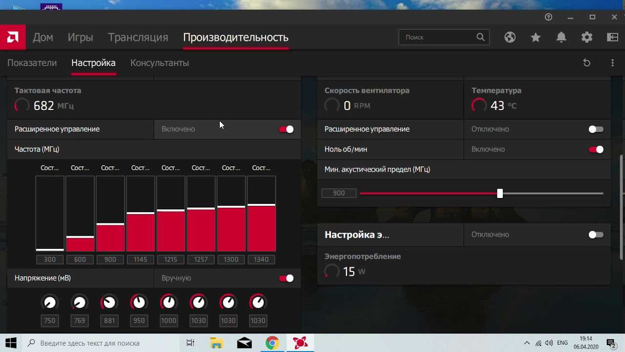Click the voltage knob above 950
Viewport: 625px width, 352px height.
139,303
